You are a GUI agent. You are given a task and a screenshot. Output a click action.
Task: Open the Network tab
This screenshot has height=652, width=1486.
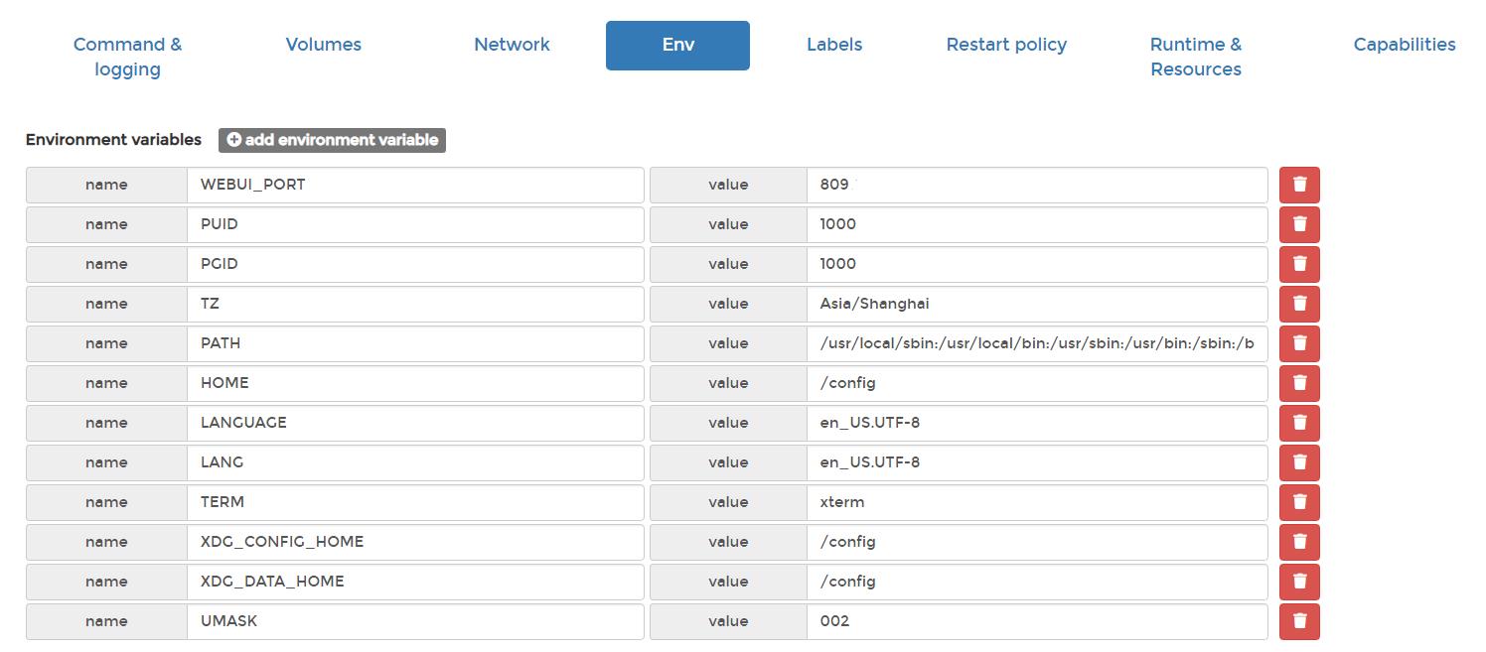512,45
